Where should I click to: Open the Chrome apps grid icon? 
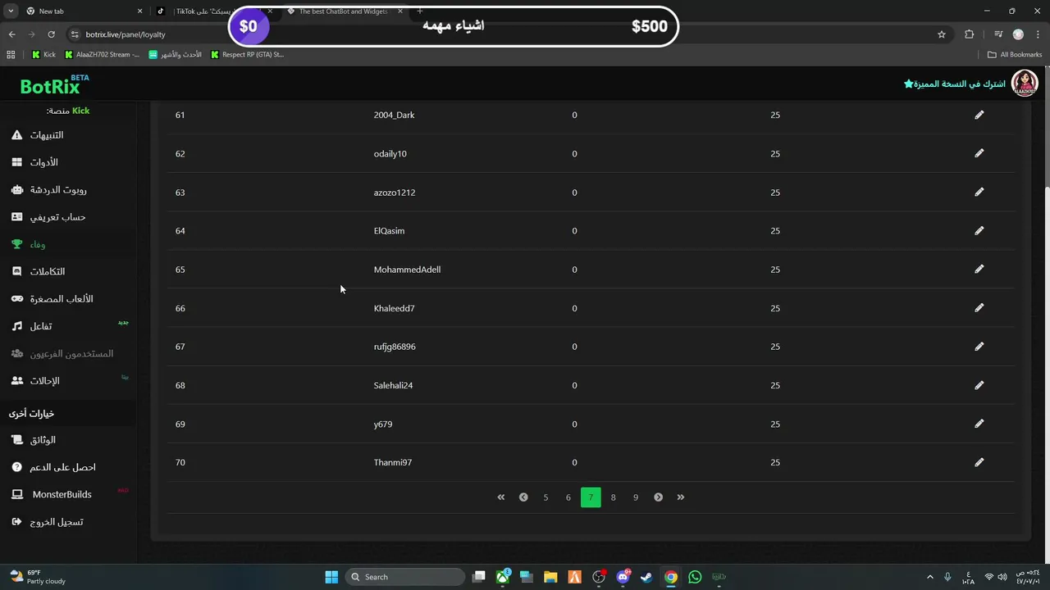(x=11, y=55)
